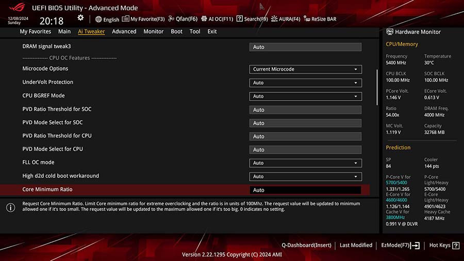Image resolution: width=464 pixels, height=261 pixels.
Task: Select the Core Minimum Ratio row label
Action: pos(47,189)
